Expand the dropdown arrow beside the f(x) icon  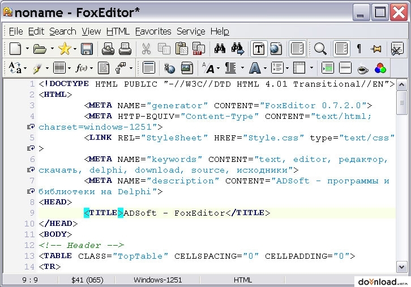click(x=92, y=68)
